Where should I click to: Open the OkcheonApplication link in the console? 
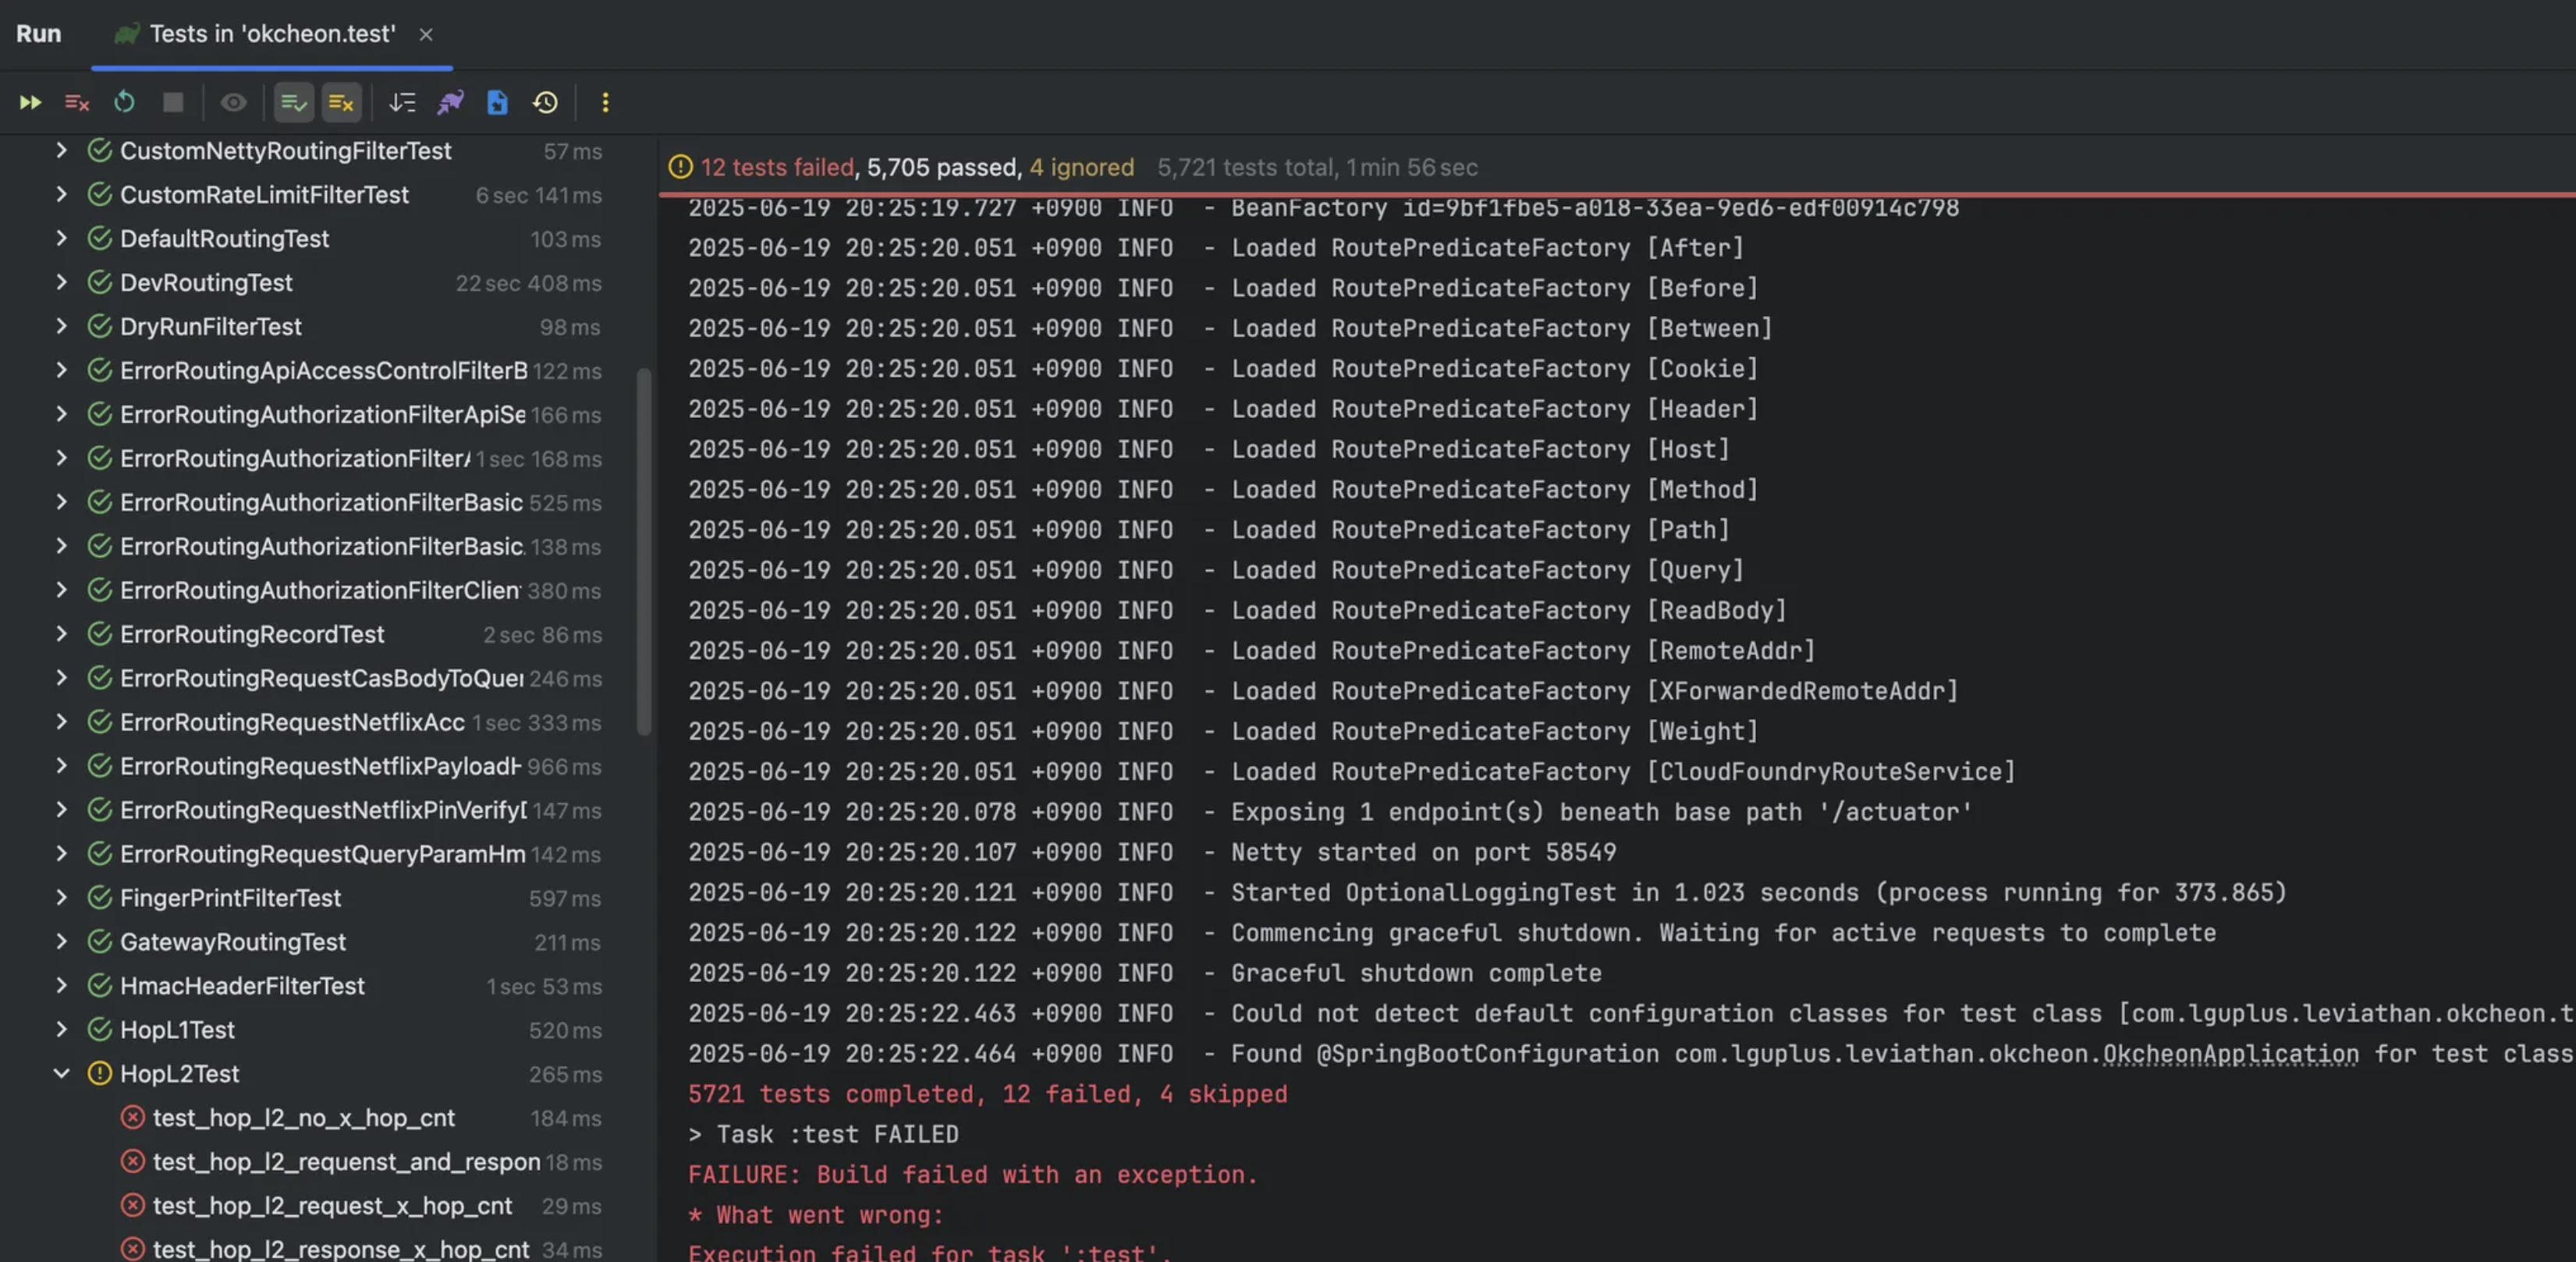(2230, 1054)
